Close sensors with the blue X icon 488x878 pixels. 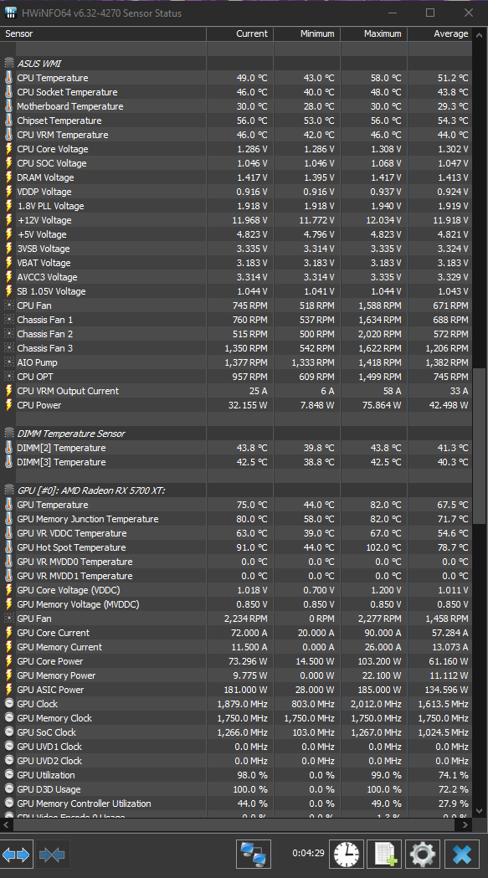[462, 855]
